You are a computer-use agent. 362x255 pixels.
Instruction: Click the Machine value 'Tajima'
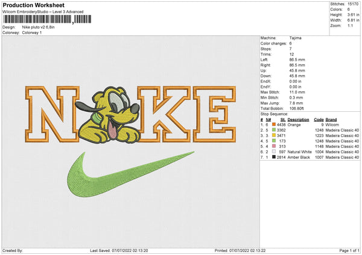295,38
